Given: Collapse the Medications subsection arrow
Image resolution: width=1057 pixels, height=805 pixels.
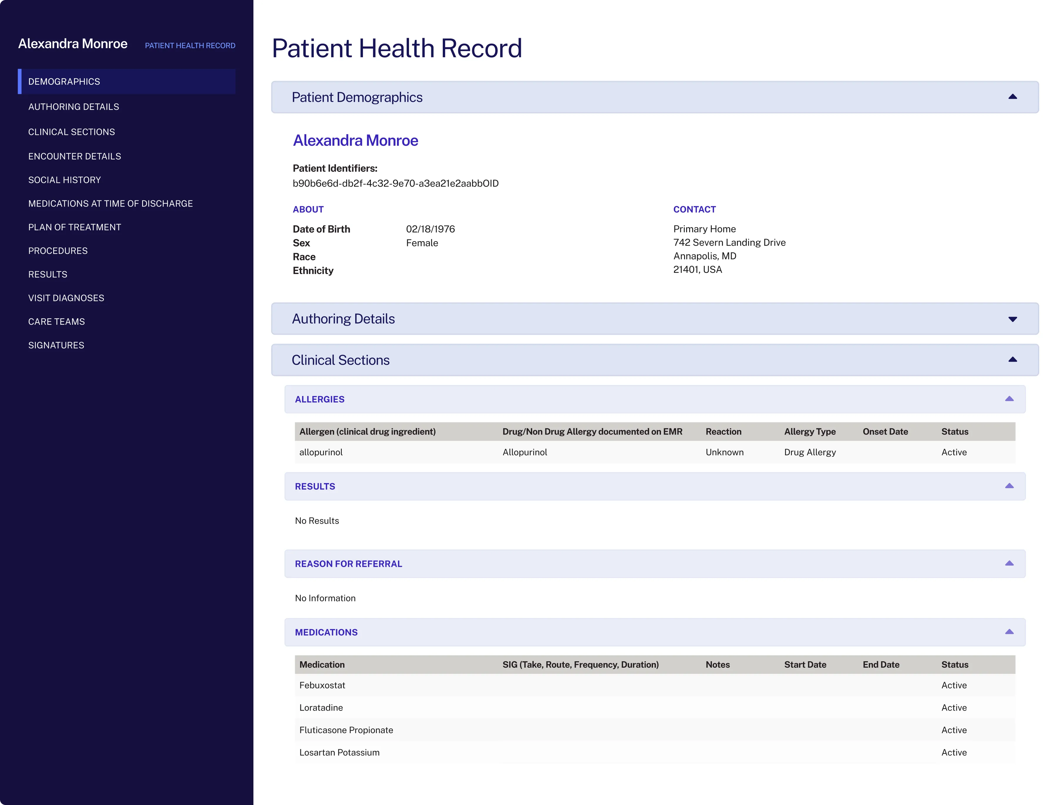Looking at the screenshot, I should pos(1009,632).
